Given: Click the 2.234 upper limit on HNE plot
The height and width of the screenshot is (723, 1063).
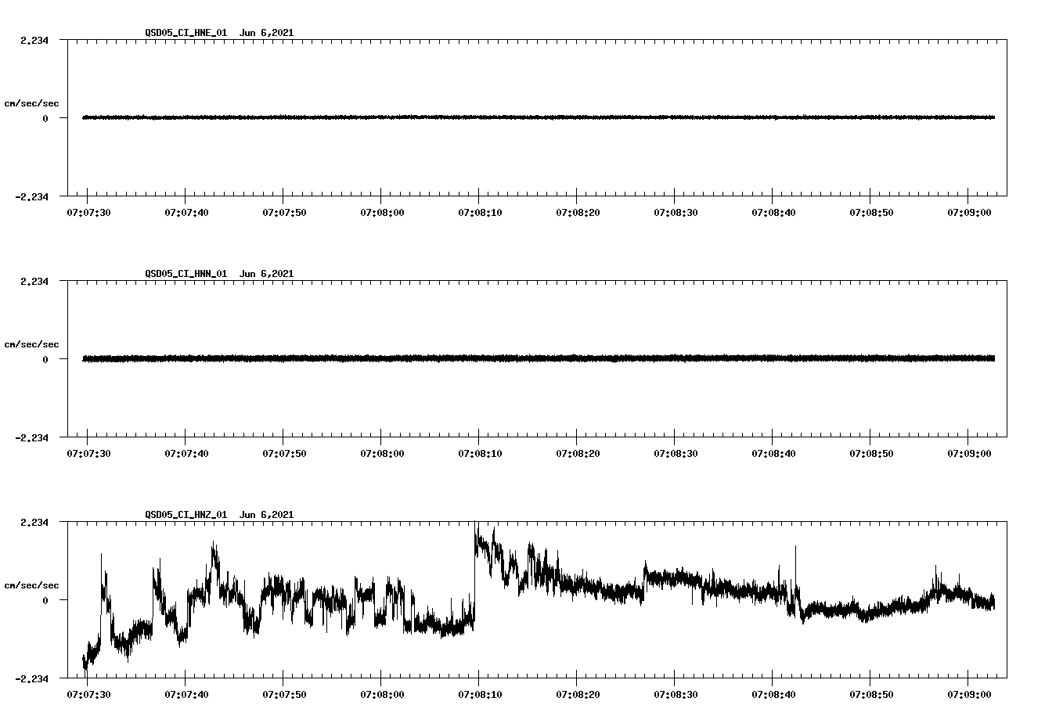Looking at the screenshot, I should pos(34,41).
